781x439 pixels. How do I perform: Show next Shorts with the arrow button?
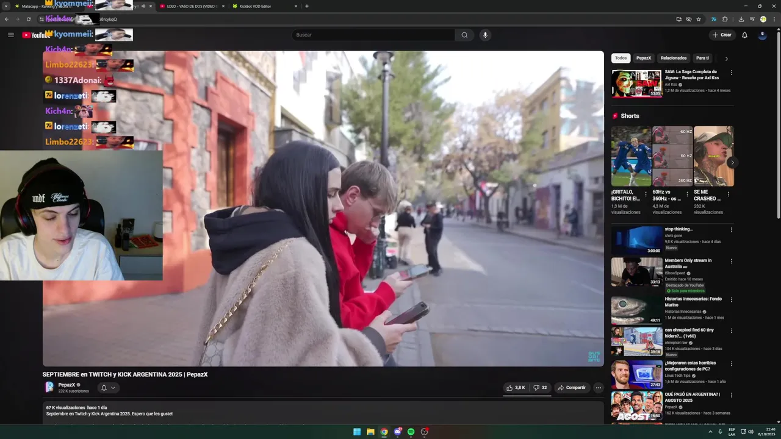coord(732,163)
